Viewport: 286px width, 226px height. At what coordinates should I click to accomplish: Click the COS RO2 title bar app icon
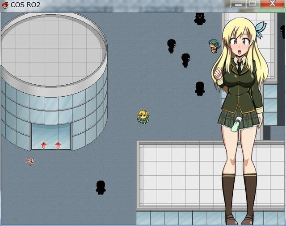pos(5,5)
